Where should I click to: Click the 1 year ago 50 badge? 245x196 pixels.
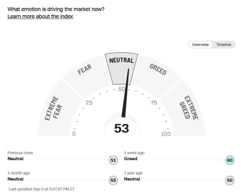230,180
